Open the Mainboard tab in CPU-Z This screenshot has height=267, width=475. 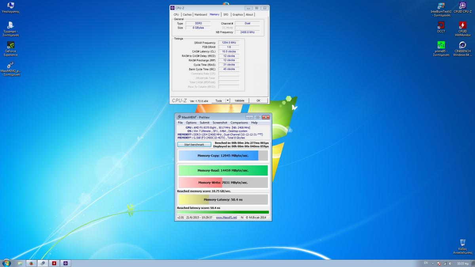click(201, 15)
